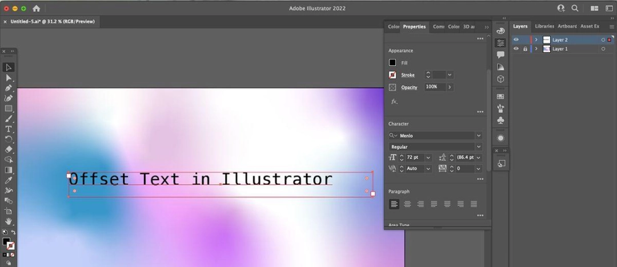The height and width of the screenshot is (267, 617).
Task: Open the Symbols club panel icon
Action: [500, 120]
